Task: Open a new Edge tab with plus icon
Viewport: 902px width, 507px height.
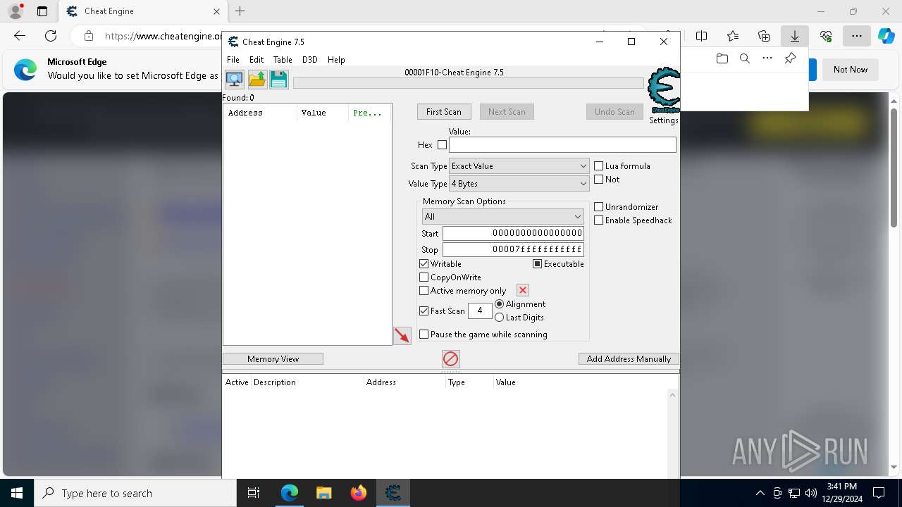Action: pyautogui.click(x=240, y=11)
